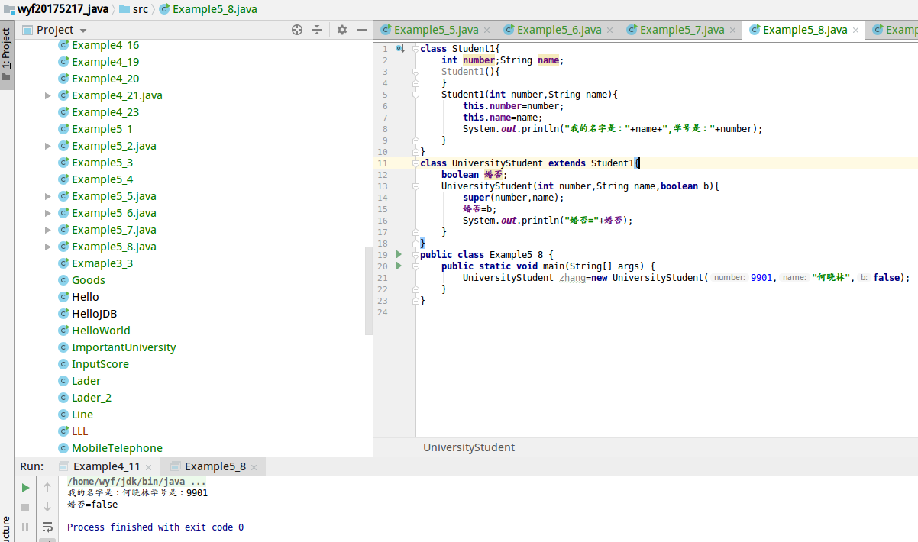The height and width of the screenshot is (542, 918).
Task: Switch to Example5_6.java editor tab
Action: [x=559, y=30]
